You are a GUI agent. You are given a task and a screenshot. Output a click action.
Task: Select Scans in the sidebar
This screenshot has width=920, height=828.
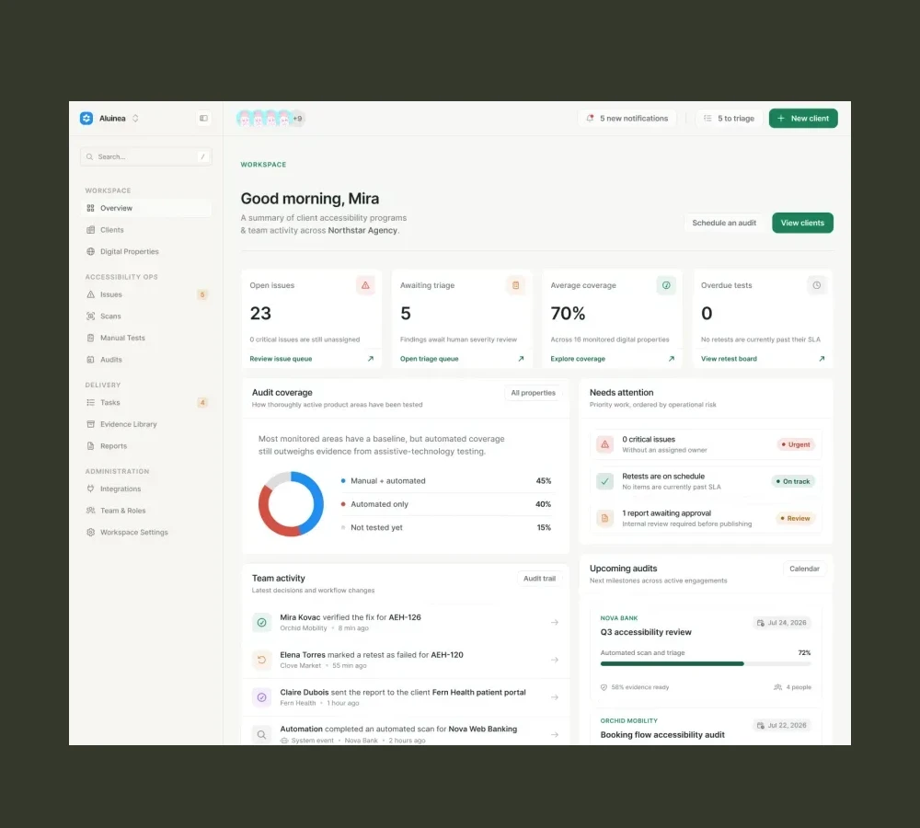click(146, 316)
